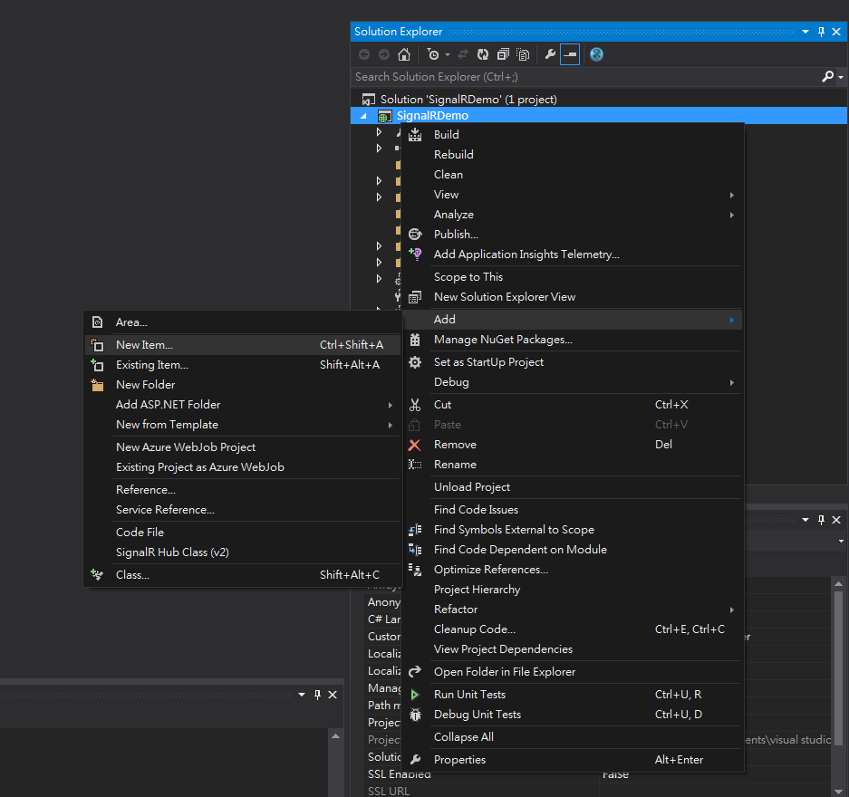849x797 pixels.
Task: Click the wrench Properties toolbar icon
Action: point(549,54)
